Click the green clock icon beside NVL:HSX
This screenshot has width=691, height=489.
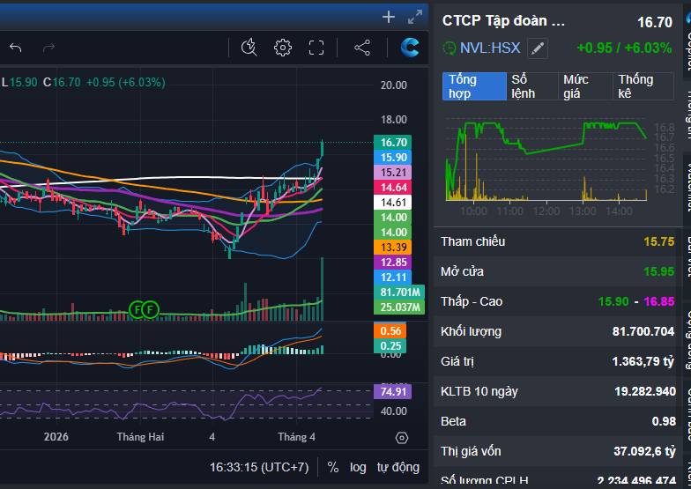coord(450,48)
